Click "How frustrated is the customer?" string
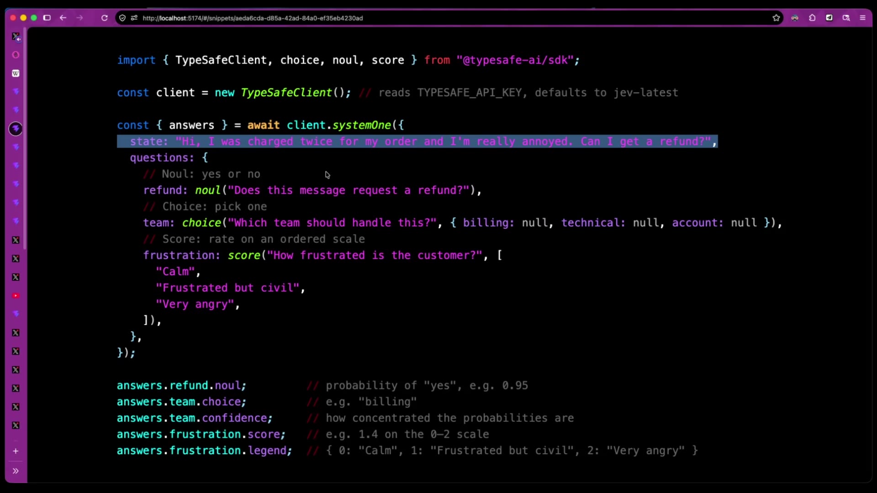 pyautogui.click(x=375, y=255)
